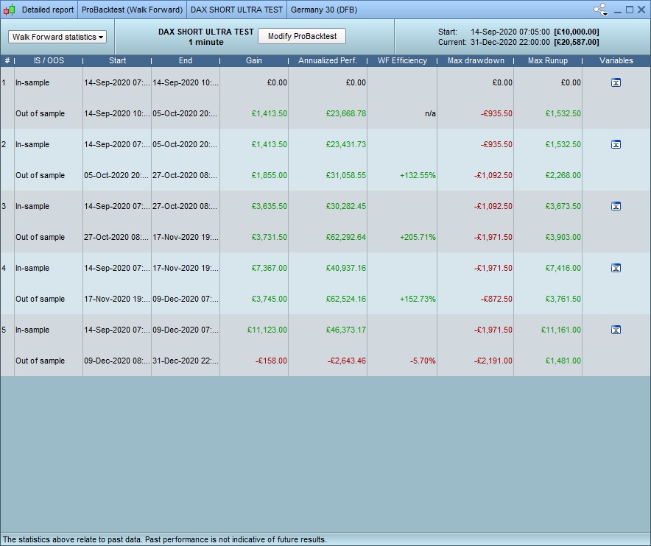The image size is (651, 546).
Task: Click max runup value £11,161.00
Action: tap(561, 330)
